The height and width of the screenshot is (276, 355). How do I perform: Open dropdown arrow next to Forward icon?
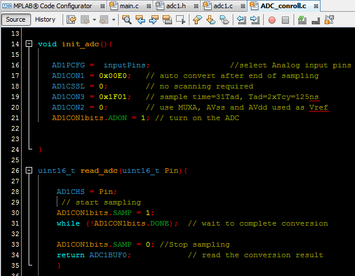[113, 20]
